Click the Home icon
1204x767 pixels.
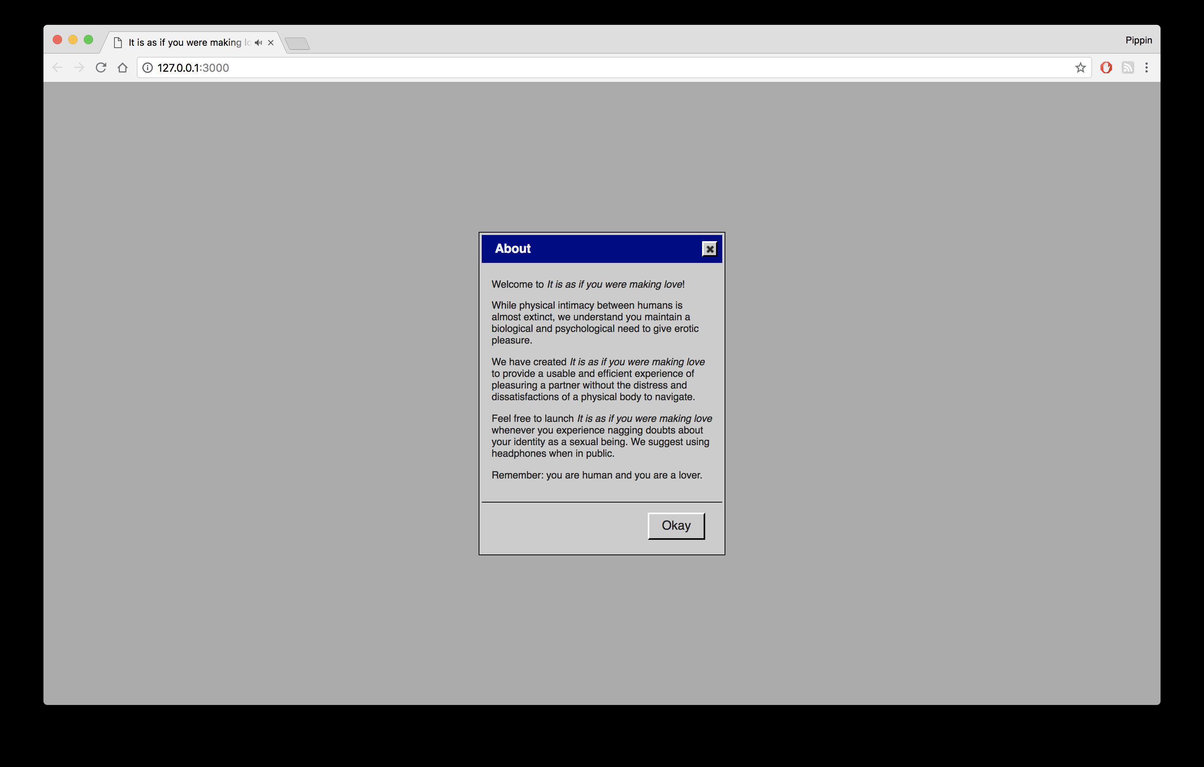coord(123,67)
